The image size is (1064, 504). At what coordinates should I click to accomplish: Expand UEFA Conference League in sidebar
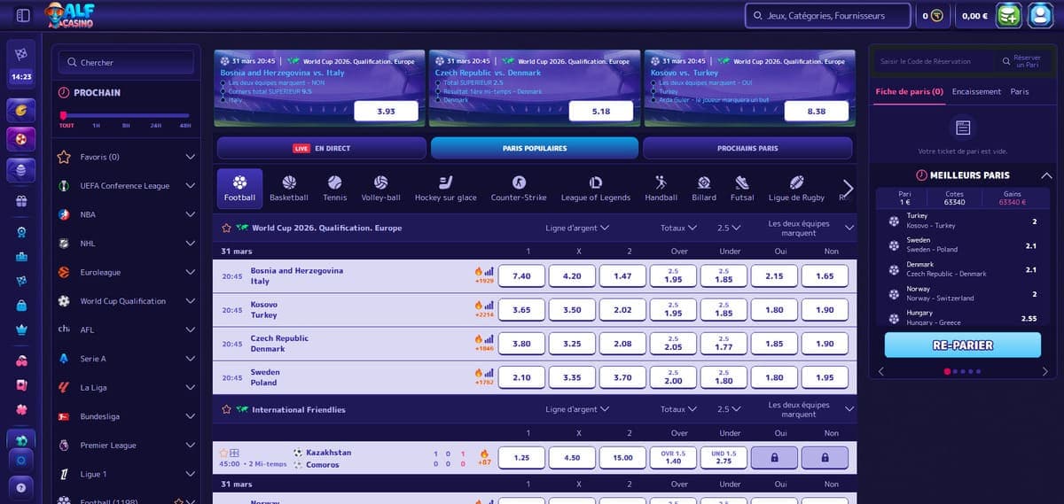(x=190, y=186)
